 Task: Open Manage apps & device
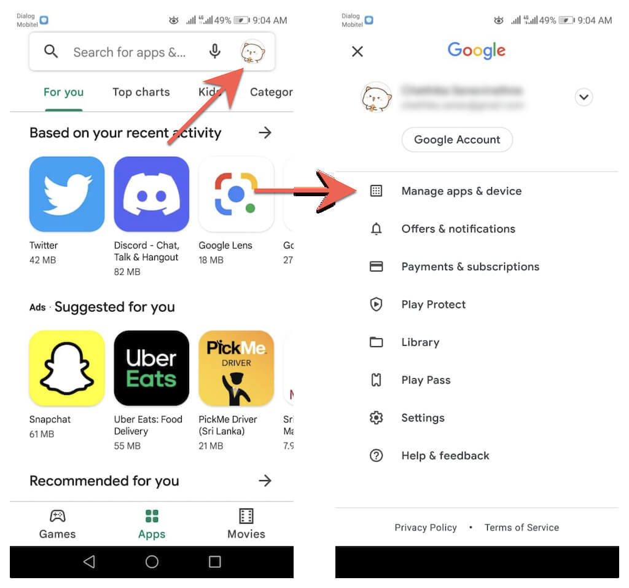[477, 191]
